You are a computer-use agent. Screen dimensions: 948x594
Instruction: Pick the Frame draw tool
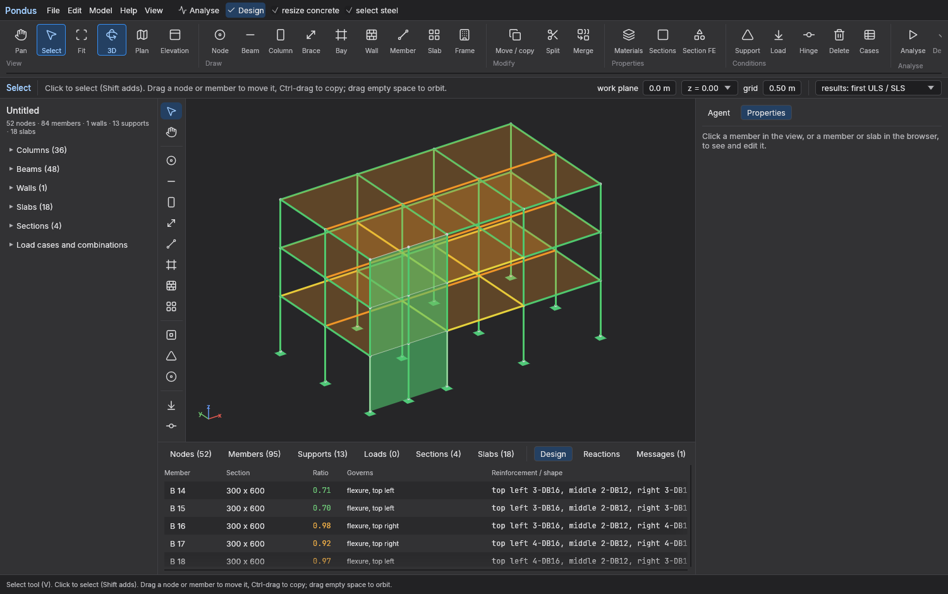(x=465, y=40)
